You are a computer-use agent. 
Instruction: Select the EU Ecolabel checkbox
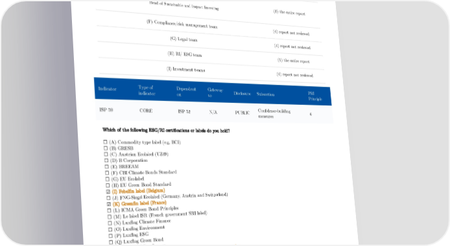[108, 179]
